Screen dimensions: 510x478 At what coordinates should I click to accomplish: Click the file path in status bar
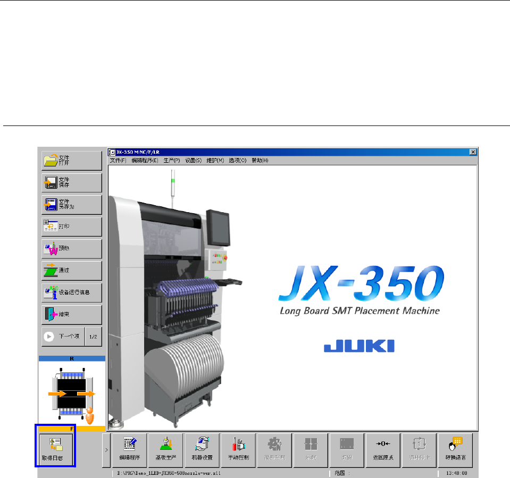click(169, 473)
